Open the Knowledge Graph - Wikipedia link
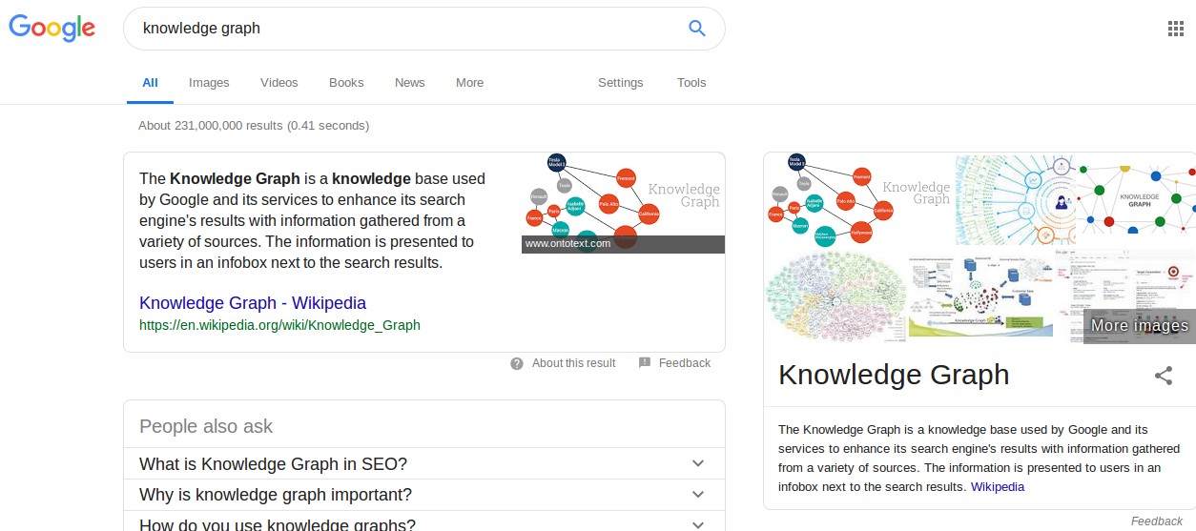This screenshot has width=1196, height=531. point(253,303)
